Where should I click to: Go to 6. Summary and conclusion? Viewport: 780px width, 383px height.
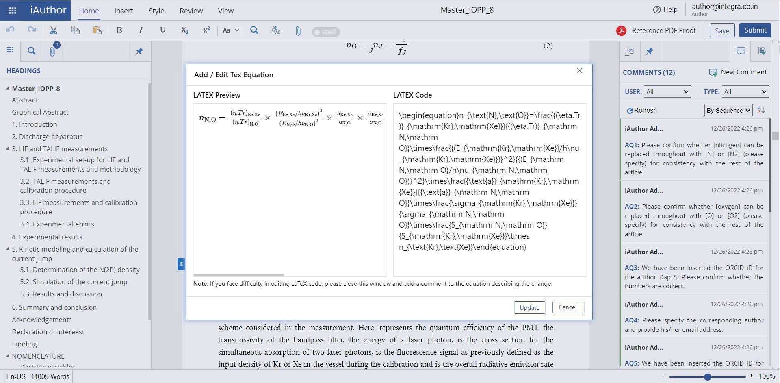coord(54,307)
